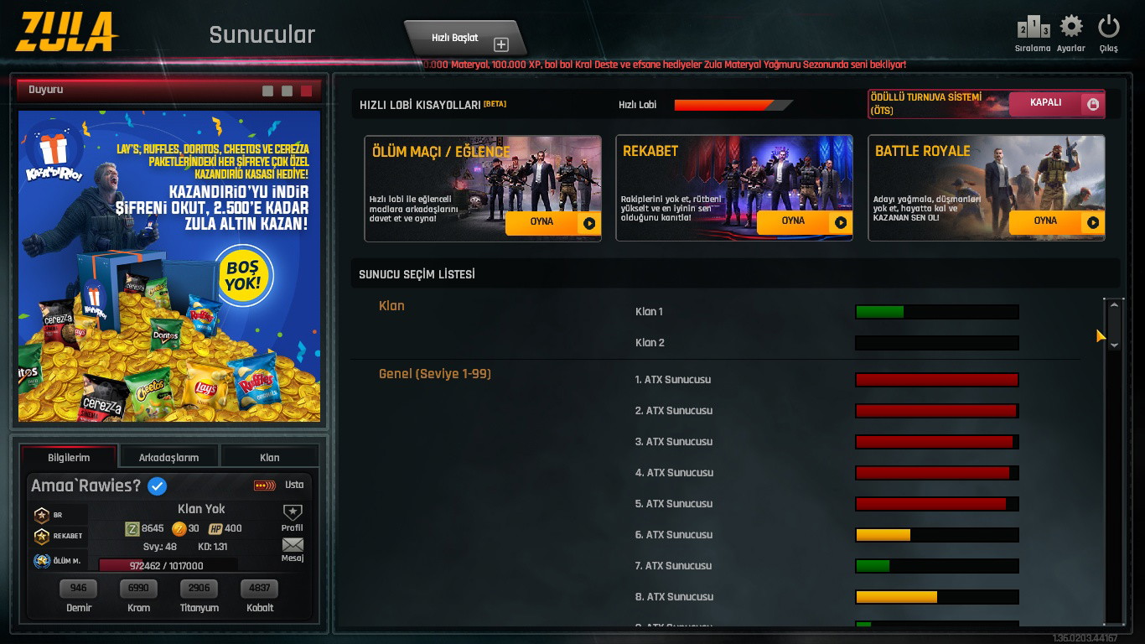Click the Klan server category heading

coord(391,306)
